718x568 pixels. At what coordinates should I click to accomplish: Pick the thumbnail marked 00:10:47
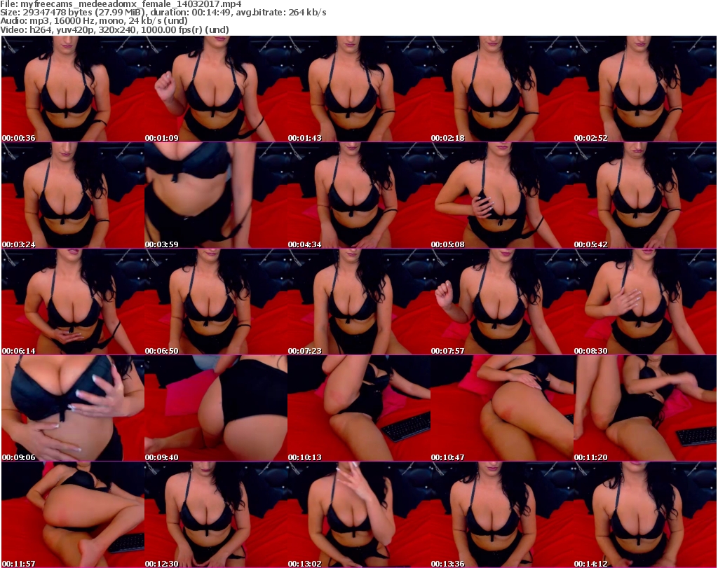click(502, 408)
